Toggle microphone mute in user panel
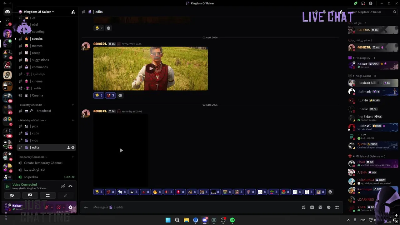Screen dimensions: 400x225 pos(47,207)
